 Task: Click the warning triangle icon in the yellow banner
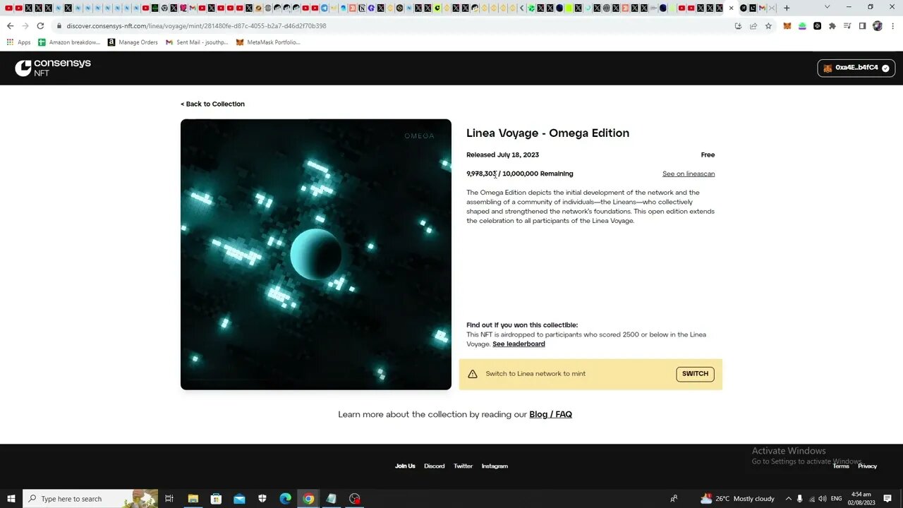pyautogui.click(x=473, y=374)
